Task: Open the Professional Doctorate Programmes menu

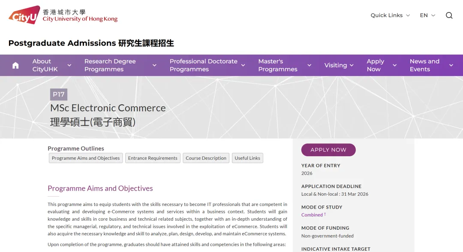Action: coord(244,65)
